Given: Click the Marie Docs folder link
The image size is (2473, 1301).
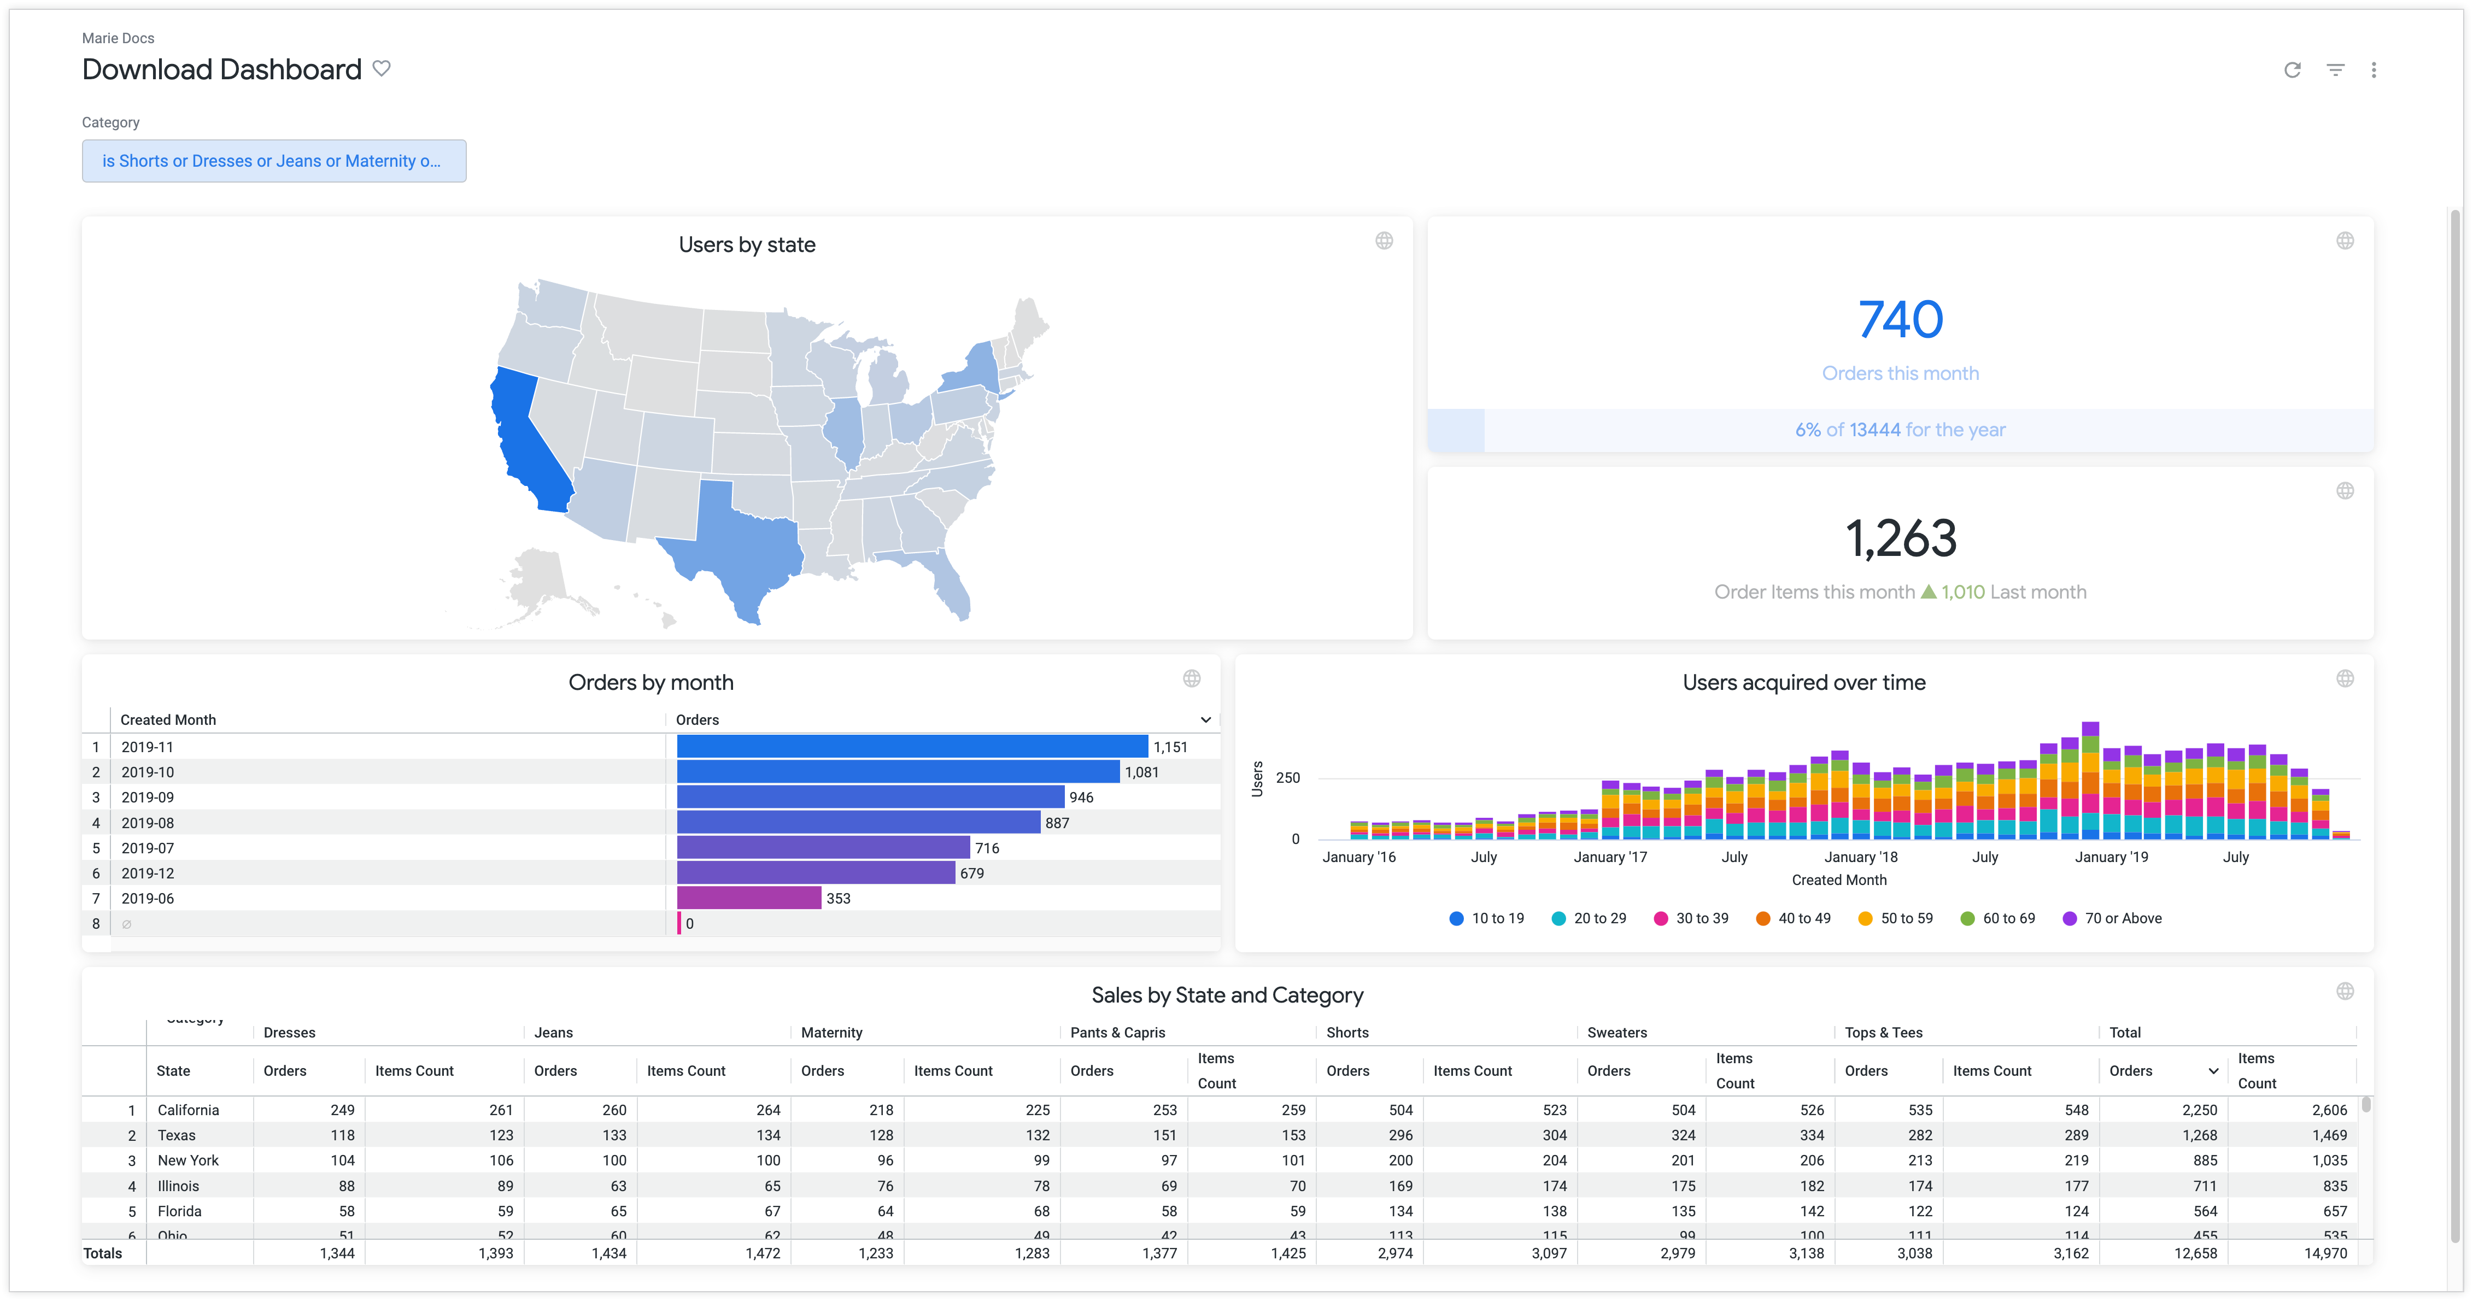Looking at the screenshot, I should click(118, 38).
